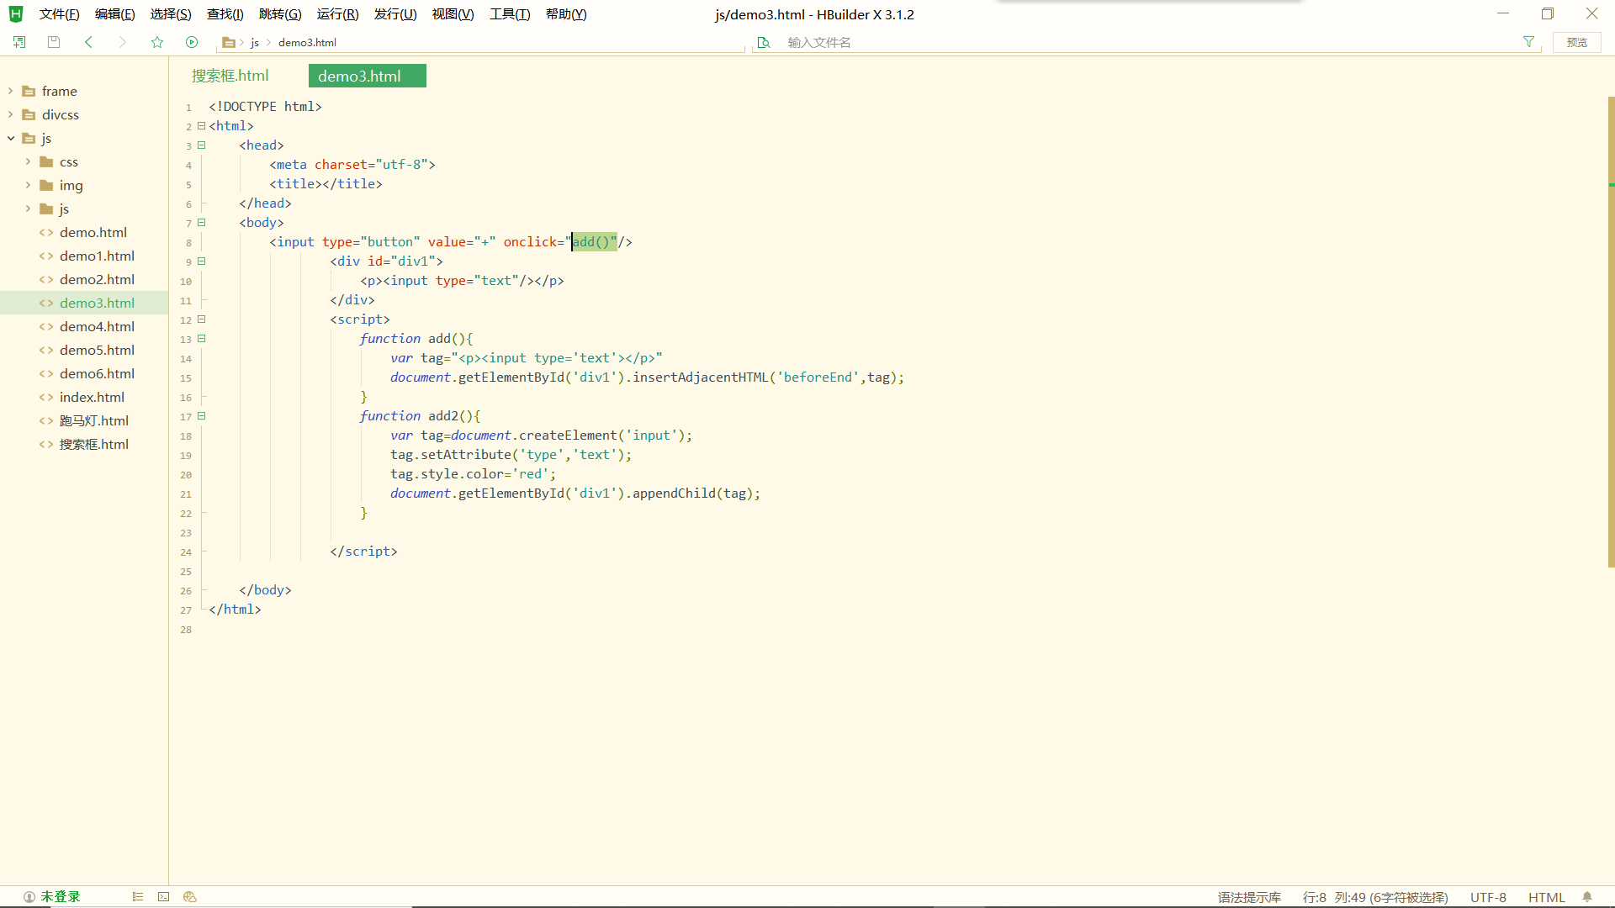This screenshot has width=1615, height=908.
Task: Open the 运行(R) menu
Action: coord(338,14)
